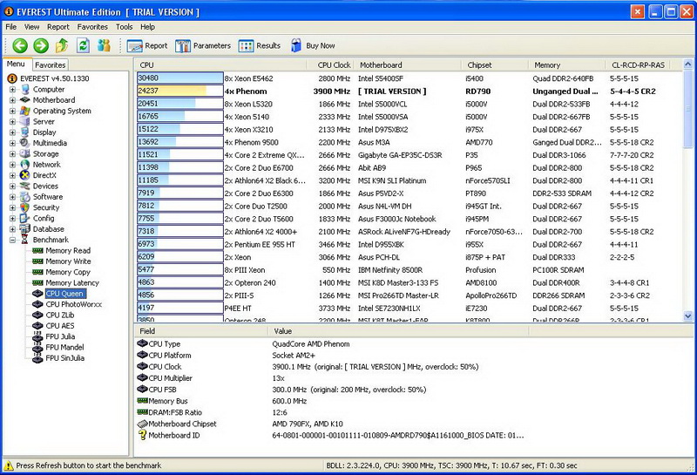Viewport: 697px width, 475px height.
Task: Select the Memory Read benchmark
Action: [x=68, y=250]
